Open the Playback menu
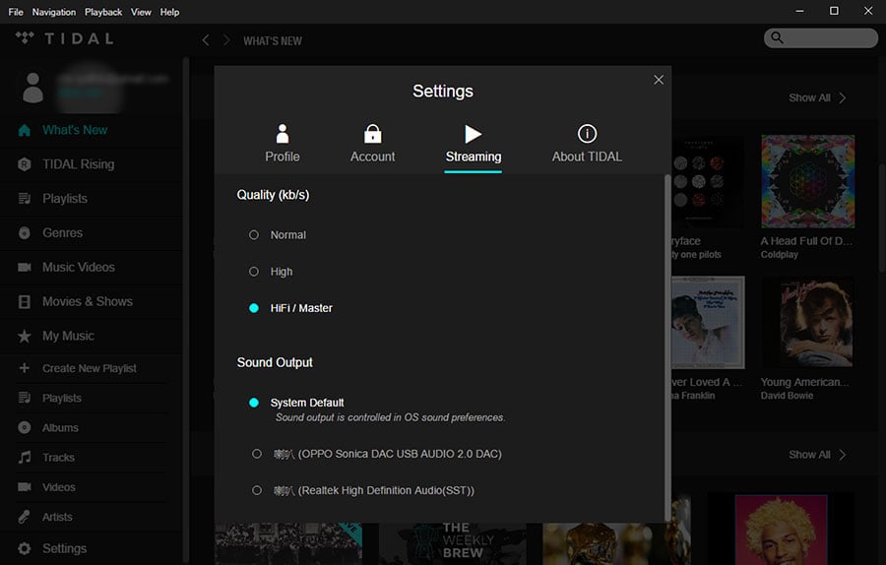 pyautogui.click(x=103, y=12)
